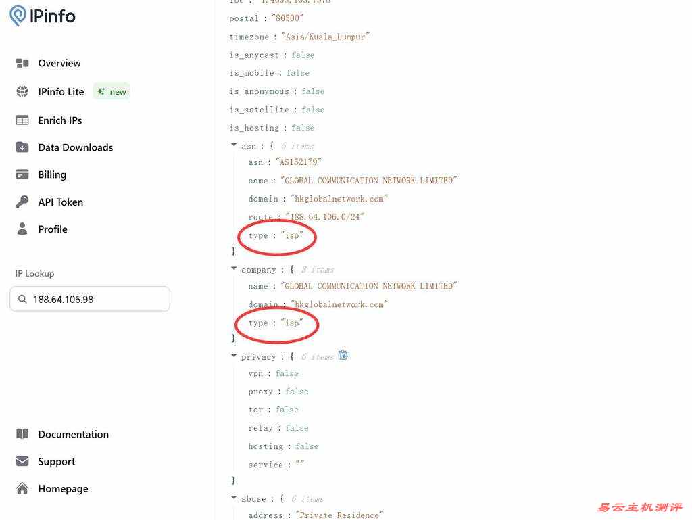The height and width of the screenshot is (520, 692).
Task: Select is_anycast false value
Action: click(303, 55)
